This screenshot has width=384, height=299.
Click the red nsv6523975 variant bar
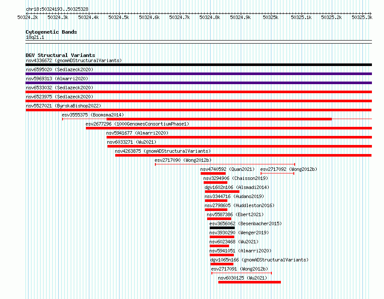click(x=198, y=101)
